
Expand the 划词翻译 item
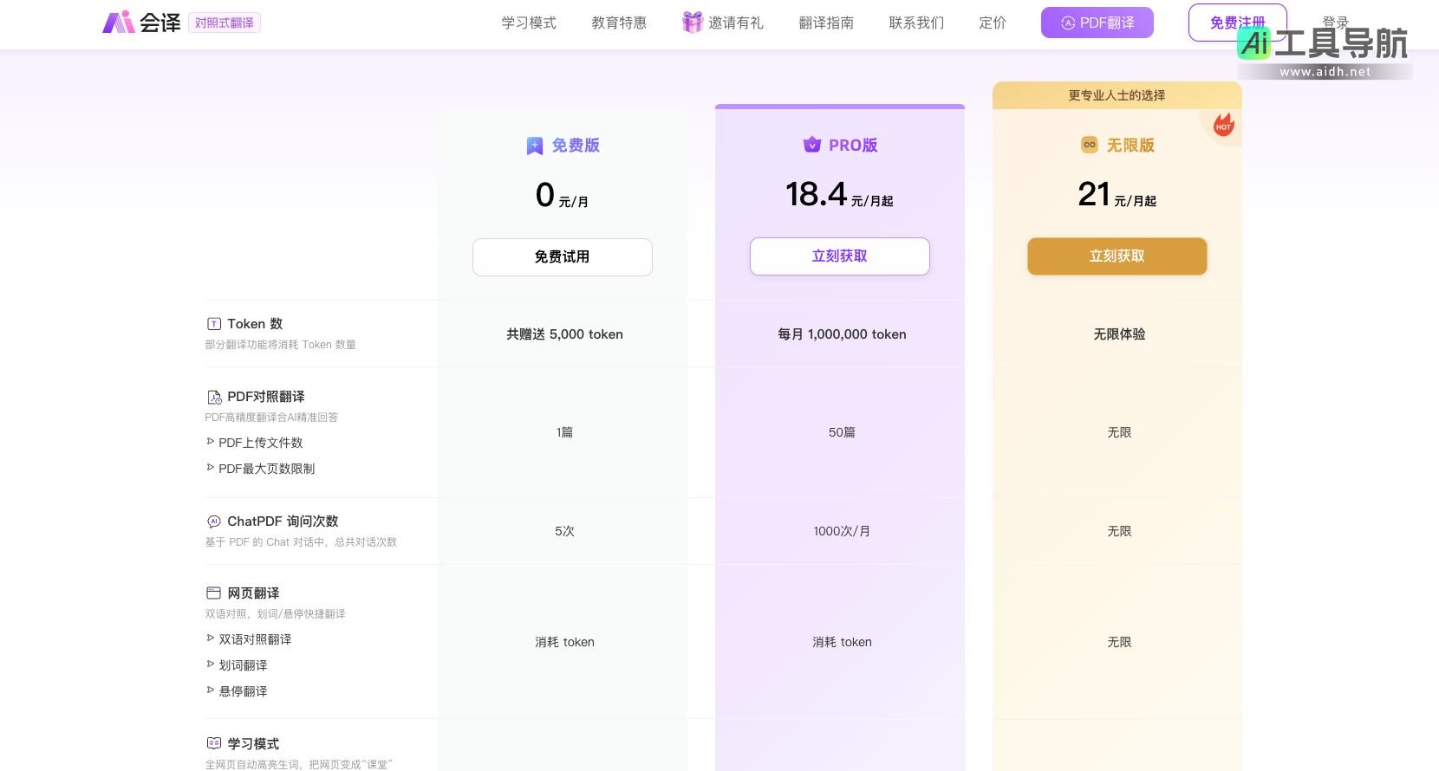pyautogui.click(x=211, y=664)
